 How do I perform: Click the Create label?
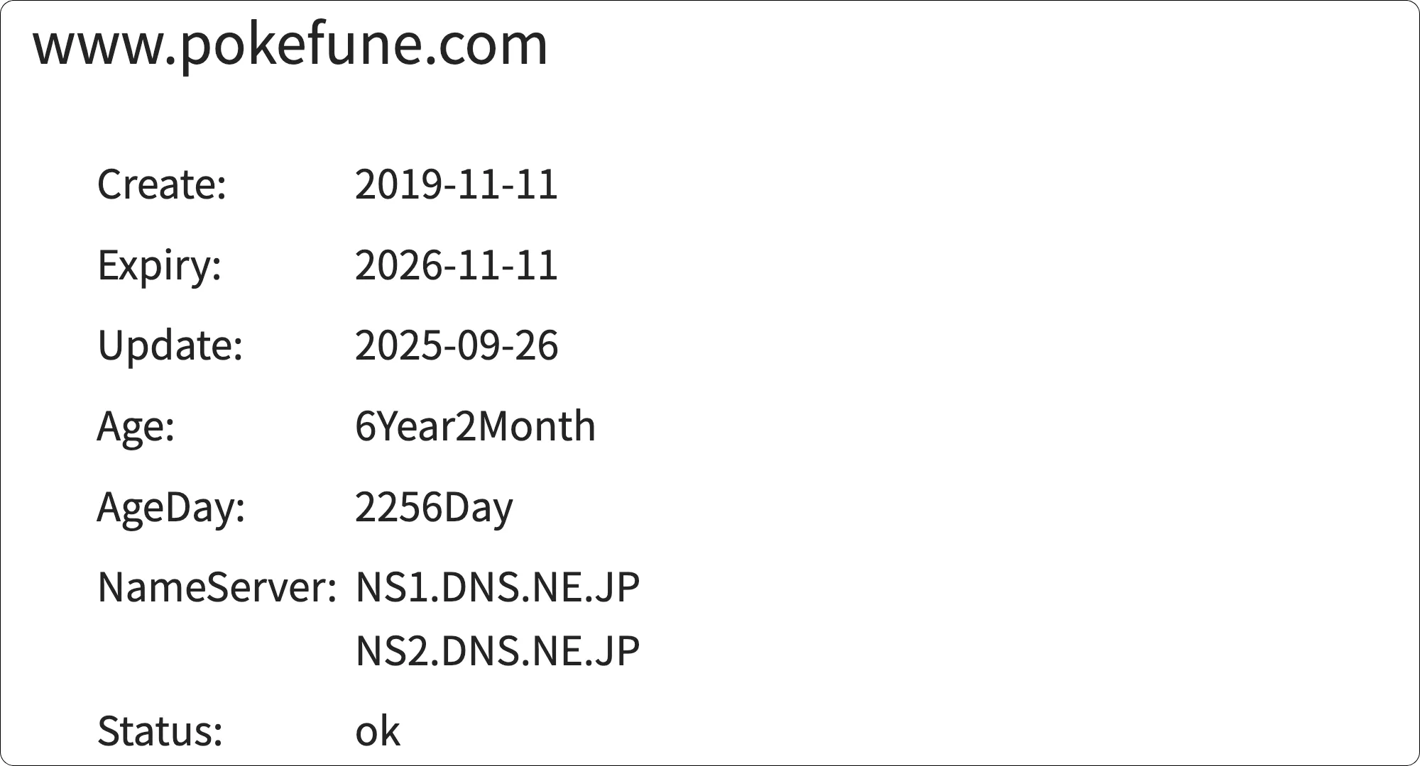pyautogui.click(x=161, y=184)
